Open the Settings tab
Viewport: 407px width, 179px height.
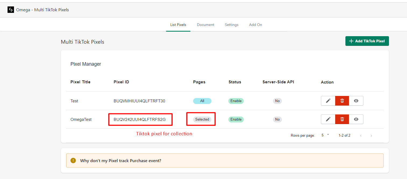(x=232, y=25)
